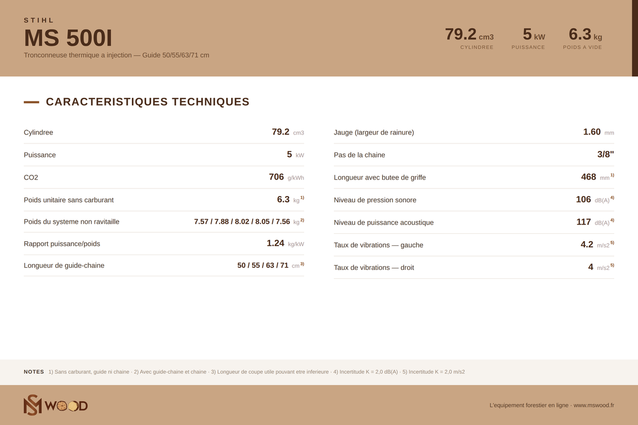Click footnote 5 beside droit vibrations

click(612, 265)
